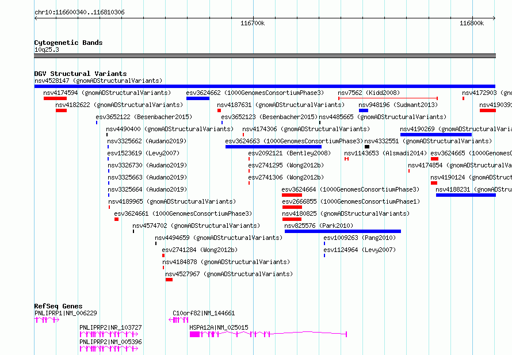This screenshot has height=355, width=512.
Task: Click the HSPA12A gene model glyph
Action: (x=268, y=334)
